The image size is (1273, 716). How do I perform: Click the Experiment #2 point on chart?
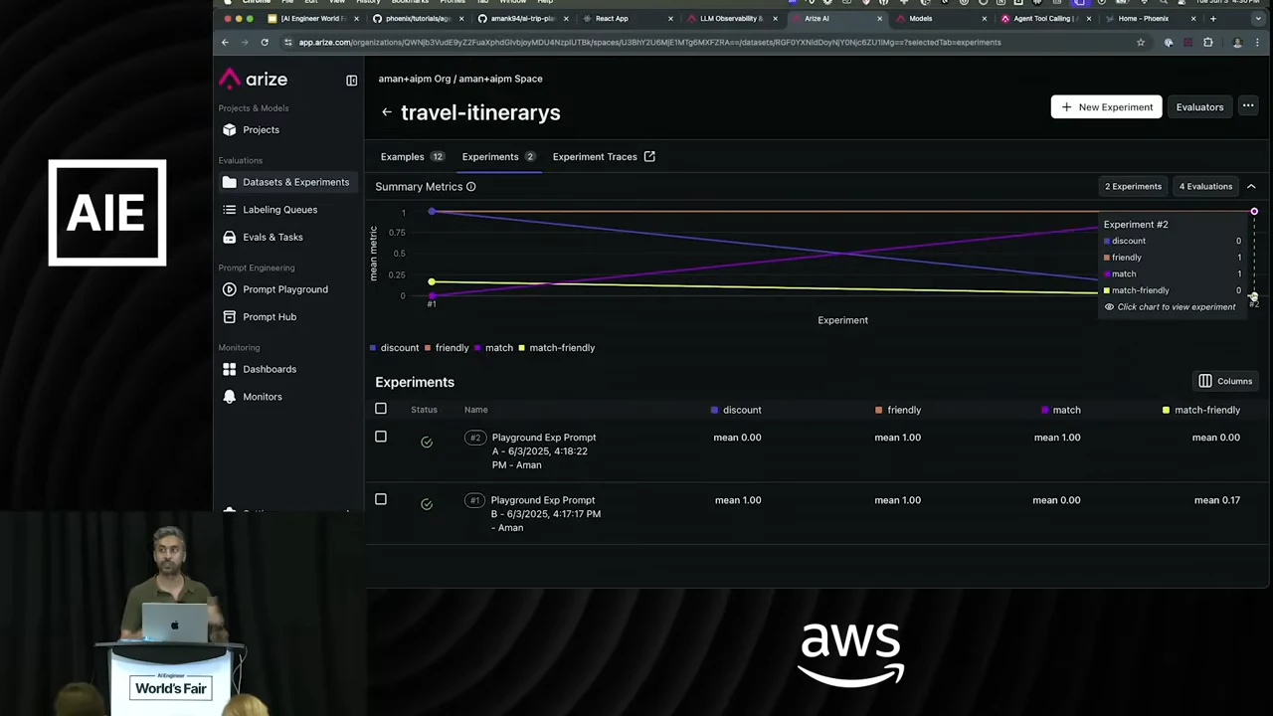click(x=1254, y=212)
